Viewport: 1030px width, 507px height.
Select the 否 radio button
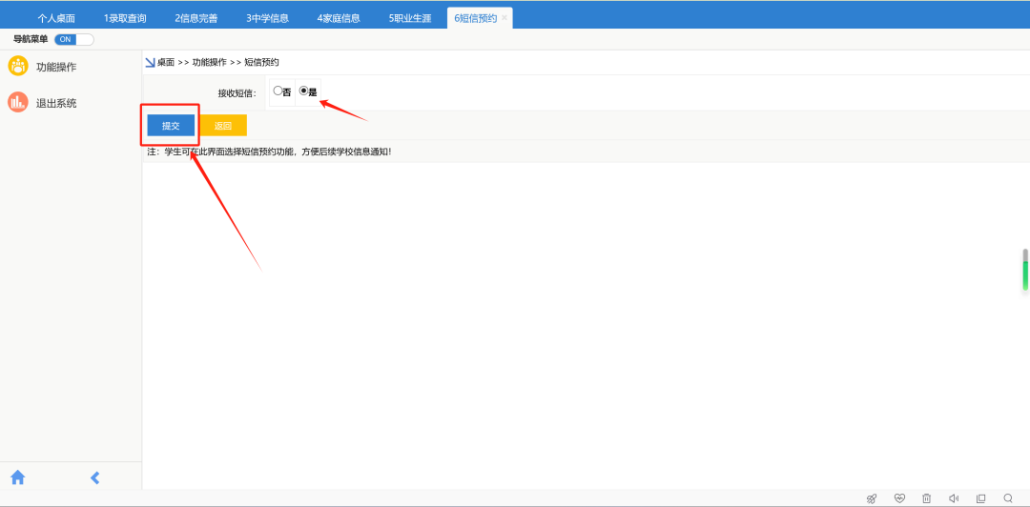pos(278,91)
